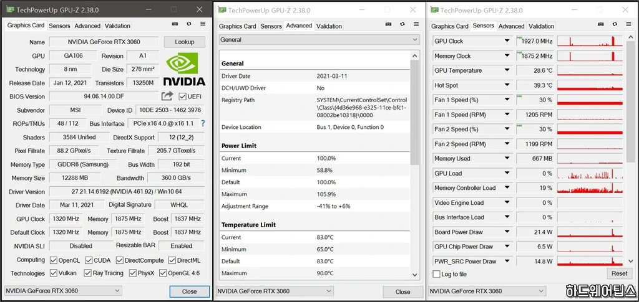Open GPU selector dropdown in Sensors window

487,291
